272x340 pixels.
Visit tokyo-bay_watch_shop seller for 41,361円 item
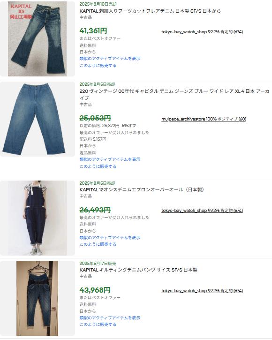pyautogui.click(x=202, y=32)
